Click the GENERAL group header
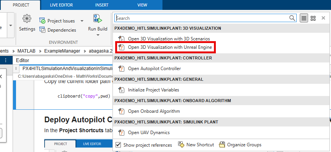This screenshot has width=331, height=152. [x=222, y=79]
